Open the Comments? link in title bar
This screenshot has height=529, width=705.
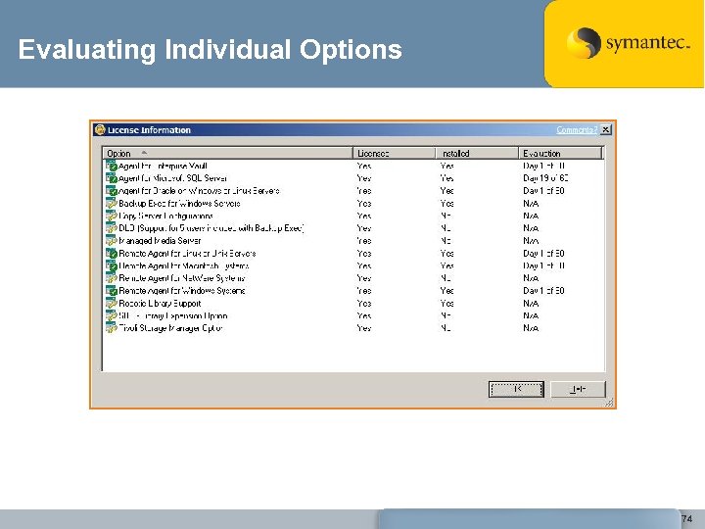tap(577, 130)
